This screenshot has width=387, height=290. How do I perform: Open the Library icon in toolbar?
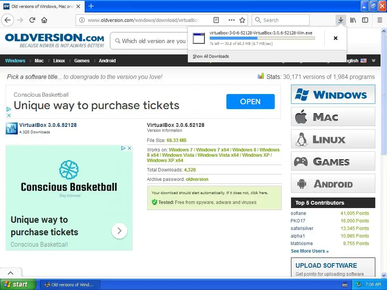click(353, 20)
